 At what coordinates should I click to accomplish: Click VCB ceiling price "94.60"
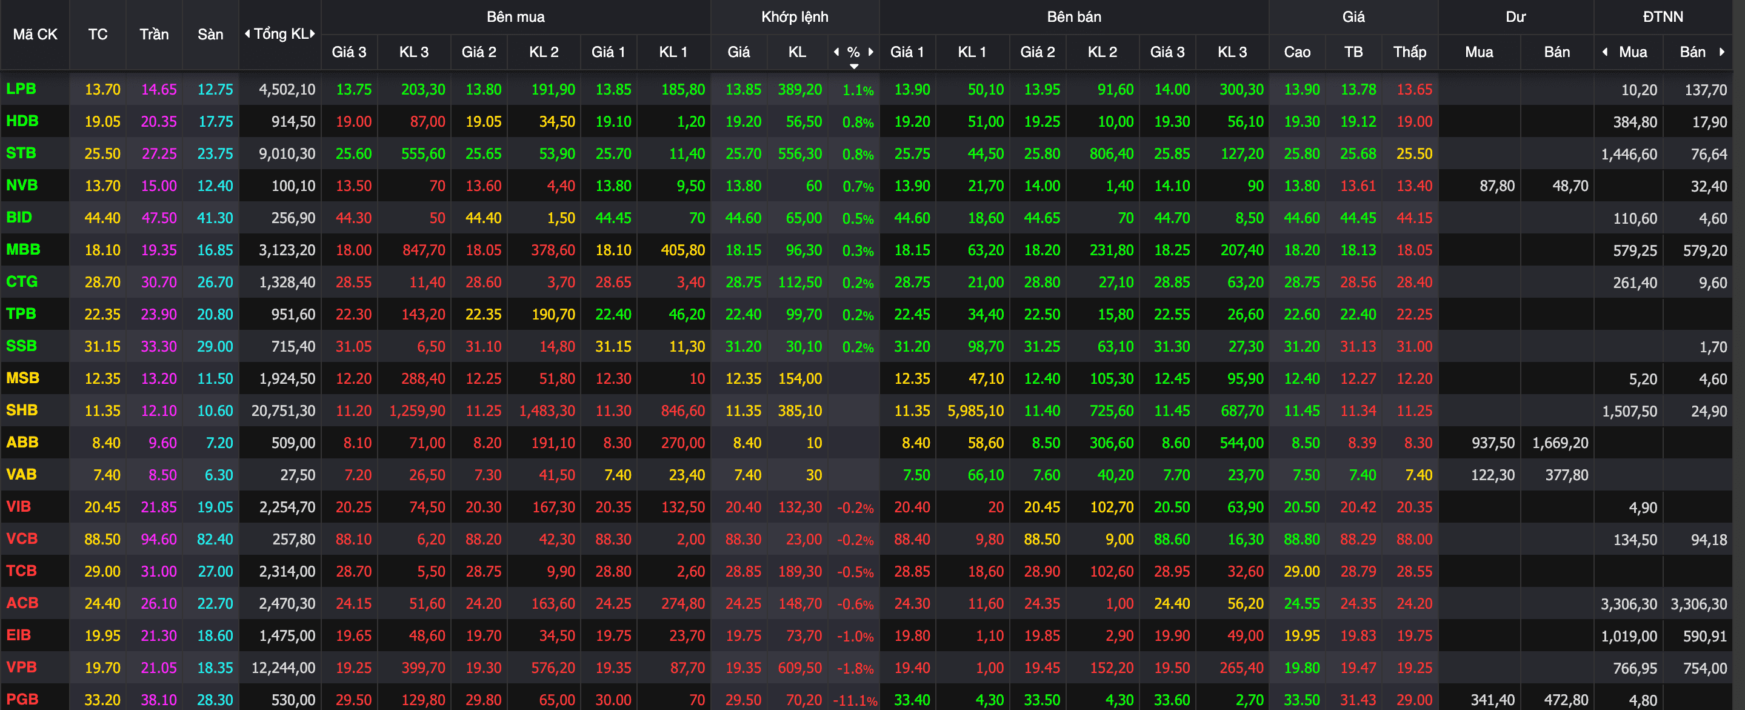159,539
